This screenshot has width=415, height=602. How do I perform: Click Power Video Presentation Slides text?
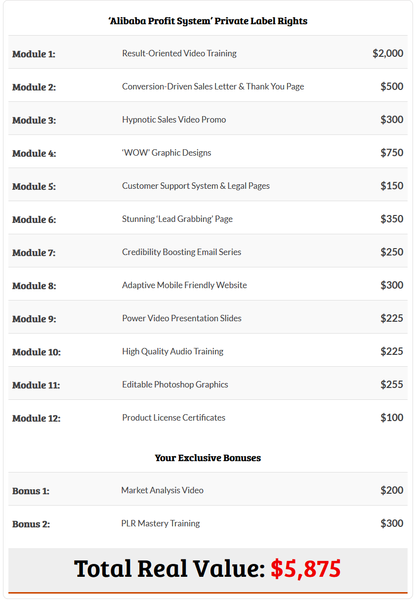pos(182,318)
